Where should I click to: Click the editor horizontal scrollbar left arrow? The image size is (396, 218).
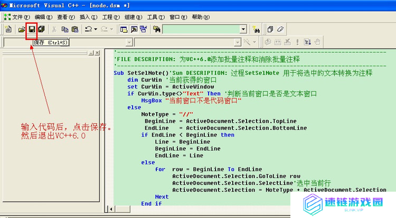click(111, 209)
